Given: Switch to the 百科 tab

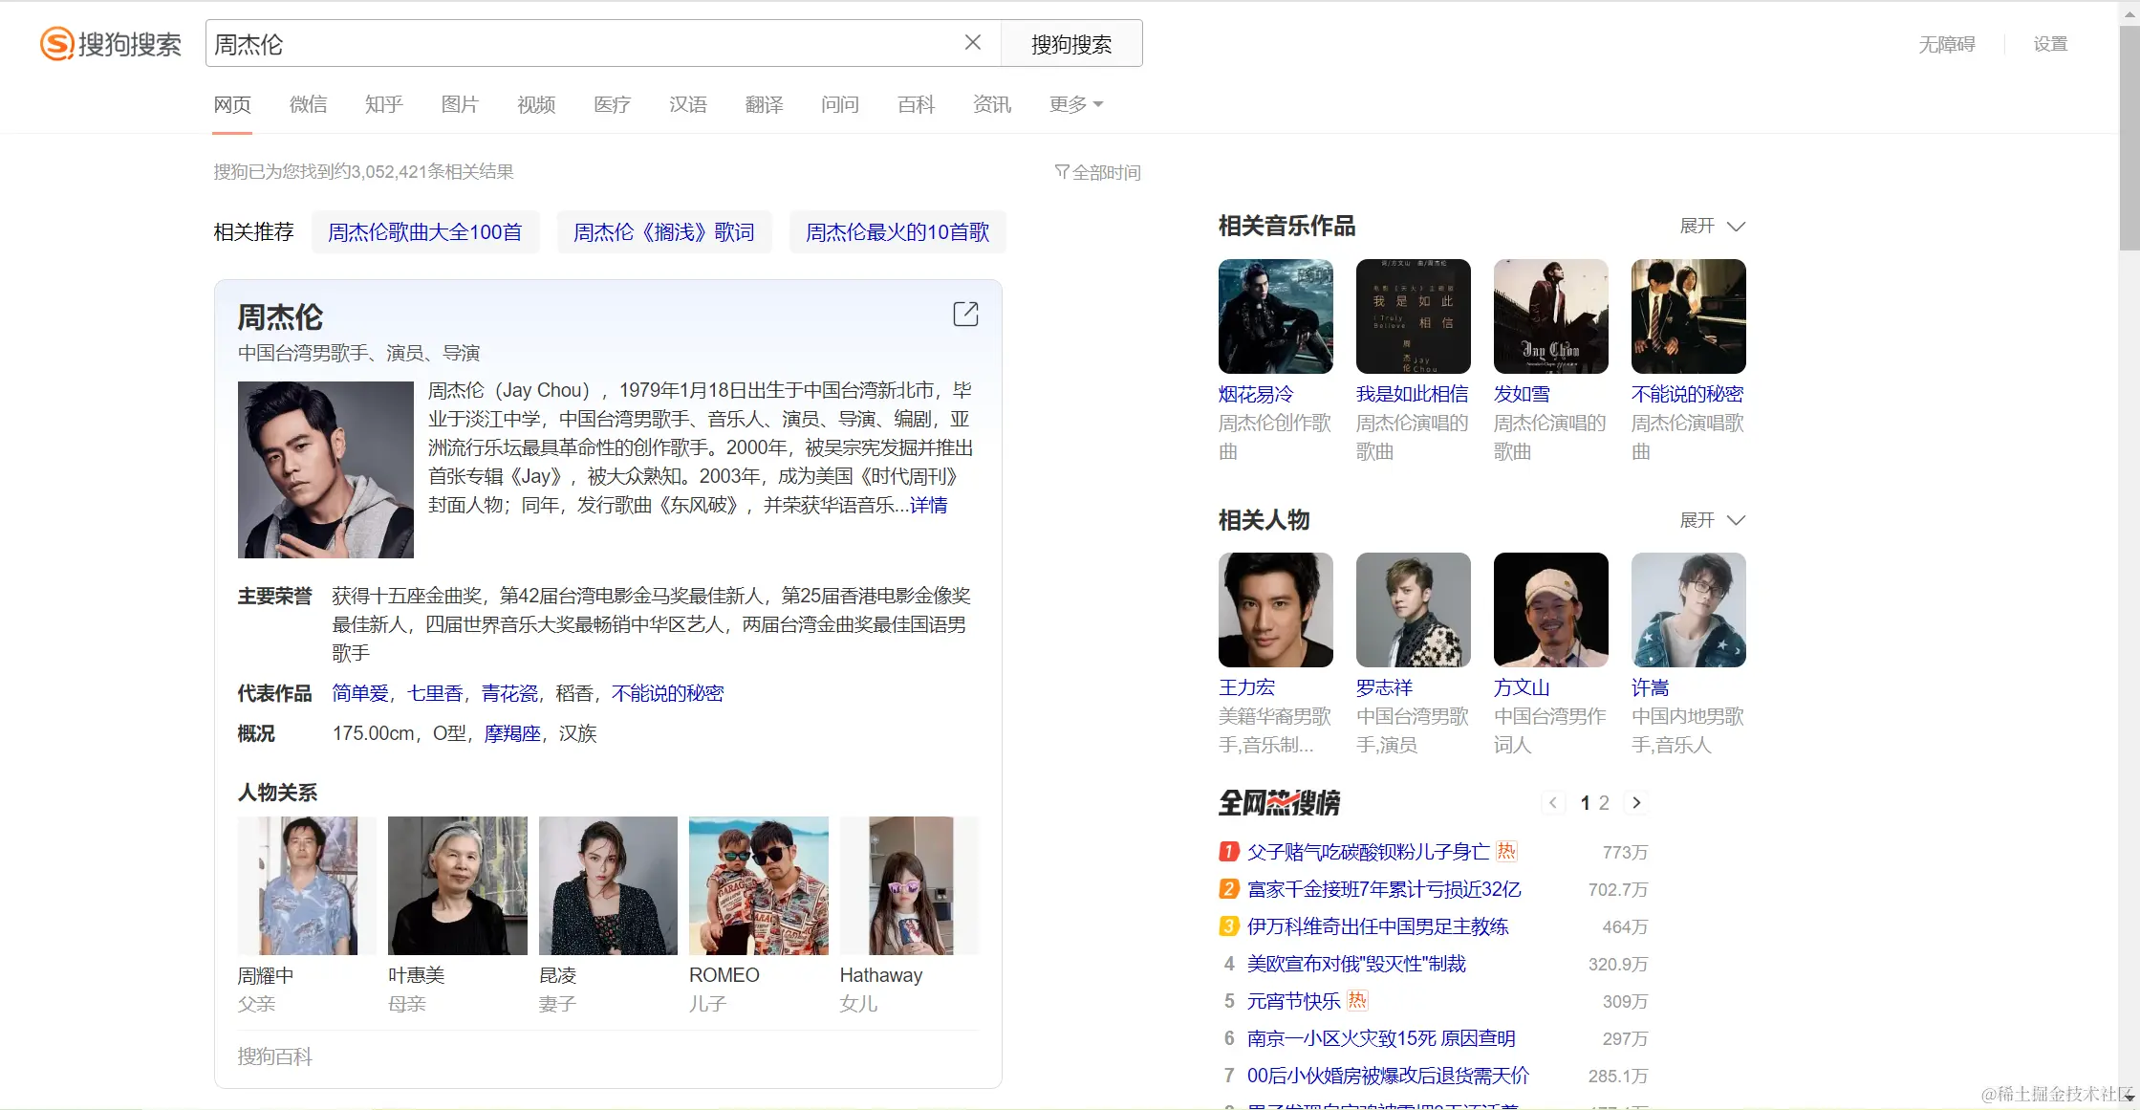Looking at the screenshot, I should click(916, 104).
